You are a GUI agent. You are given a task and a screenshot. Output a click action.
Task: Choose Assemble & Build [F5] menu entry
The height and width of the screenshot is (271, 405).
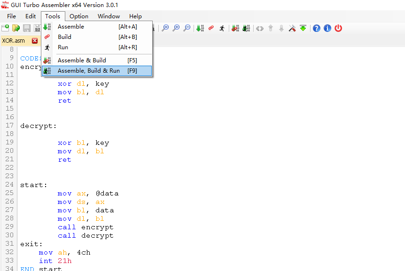97,60
